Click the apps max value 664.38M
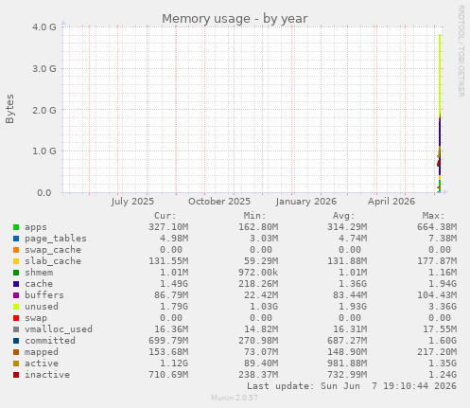Screen dimensions: 470x408 point(437,227)
